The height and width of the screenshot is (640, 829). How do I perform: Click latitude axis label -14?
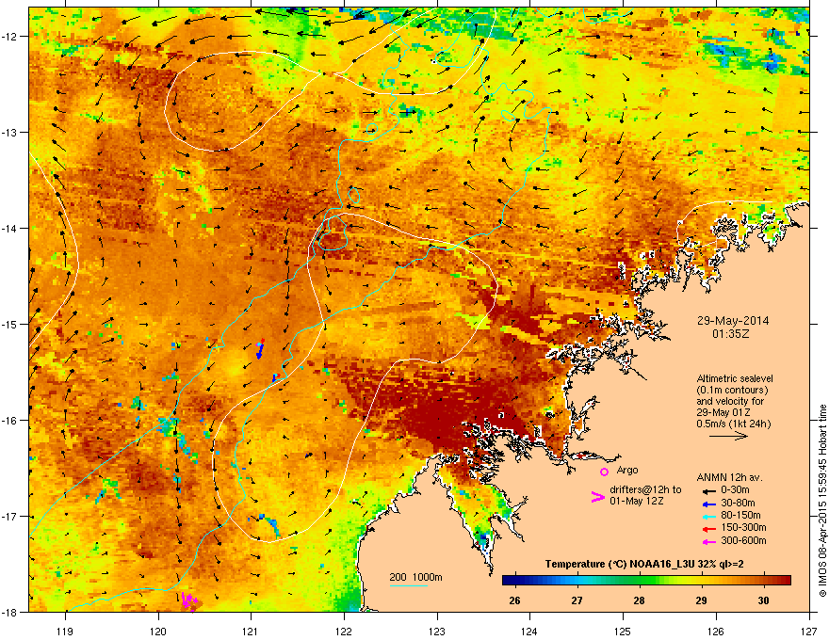coord(10,228)
